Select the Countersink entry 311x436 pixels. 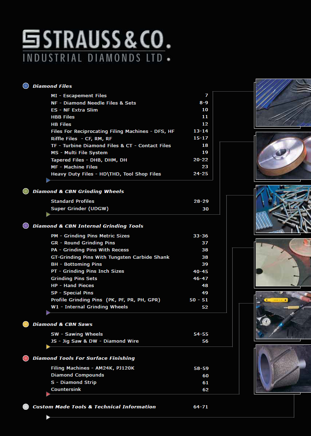point(66,389)
